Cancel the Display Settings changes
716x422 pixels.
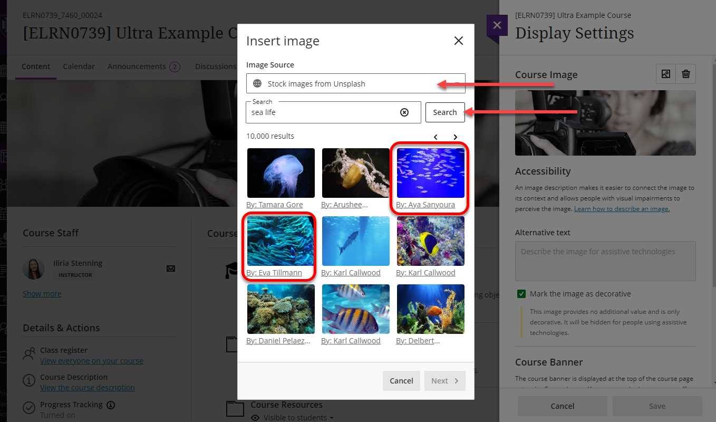click(563, 406)
